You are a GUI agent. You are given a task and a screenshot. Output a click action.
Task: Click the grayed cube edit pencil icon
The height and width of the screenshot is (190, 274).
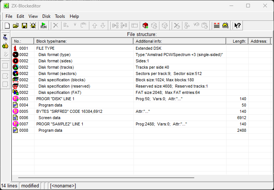click(x=165, y=26)
